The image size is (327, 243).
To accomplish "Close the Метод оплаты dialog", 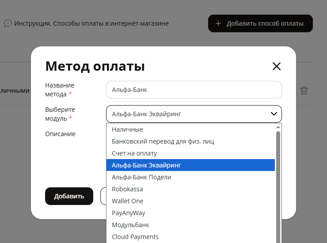I will [x=277, y=66].
